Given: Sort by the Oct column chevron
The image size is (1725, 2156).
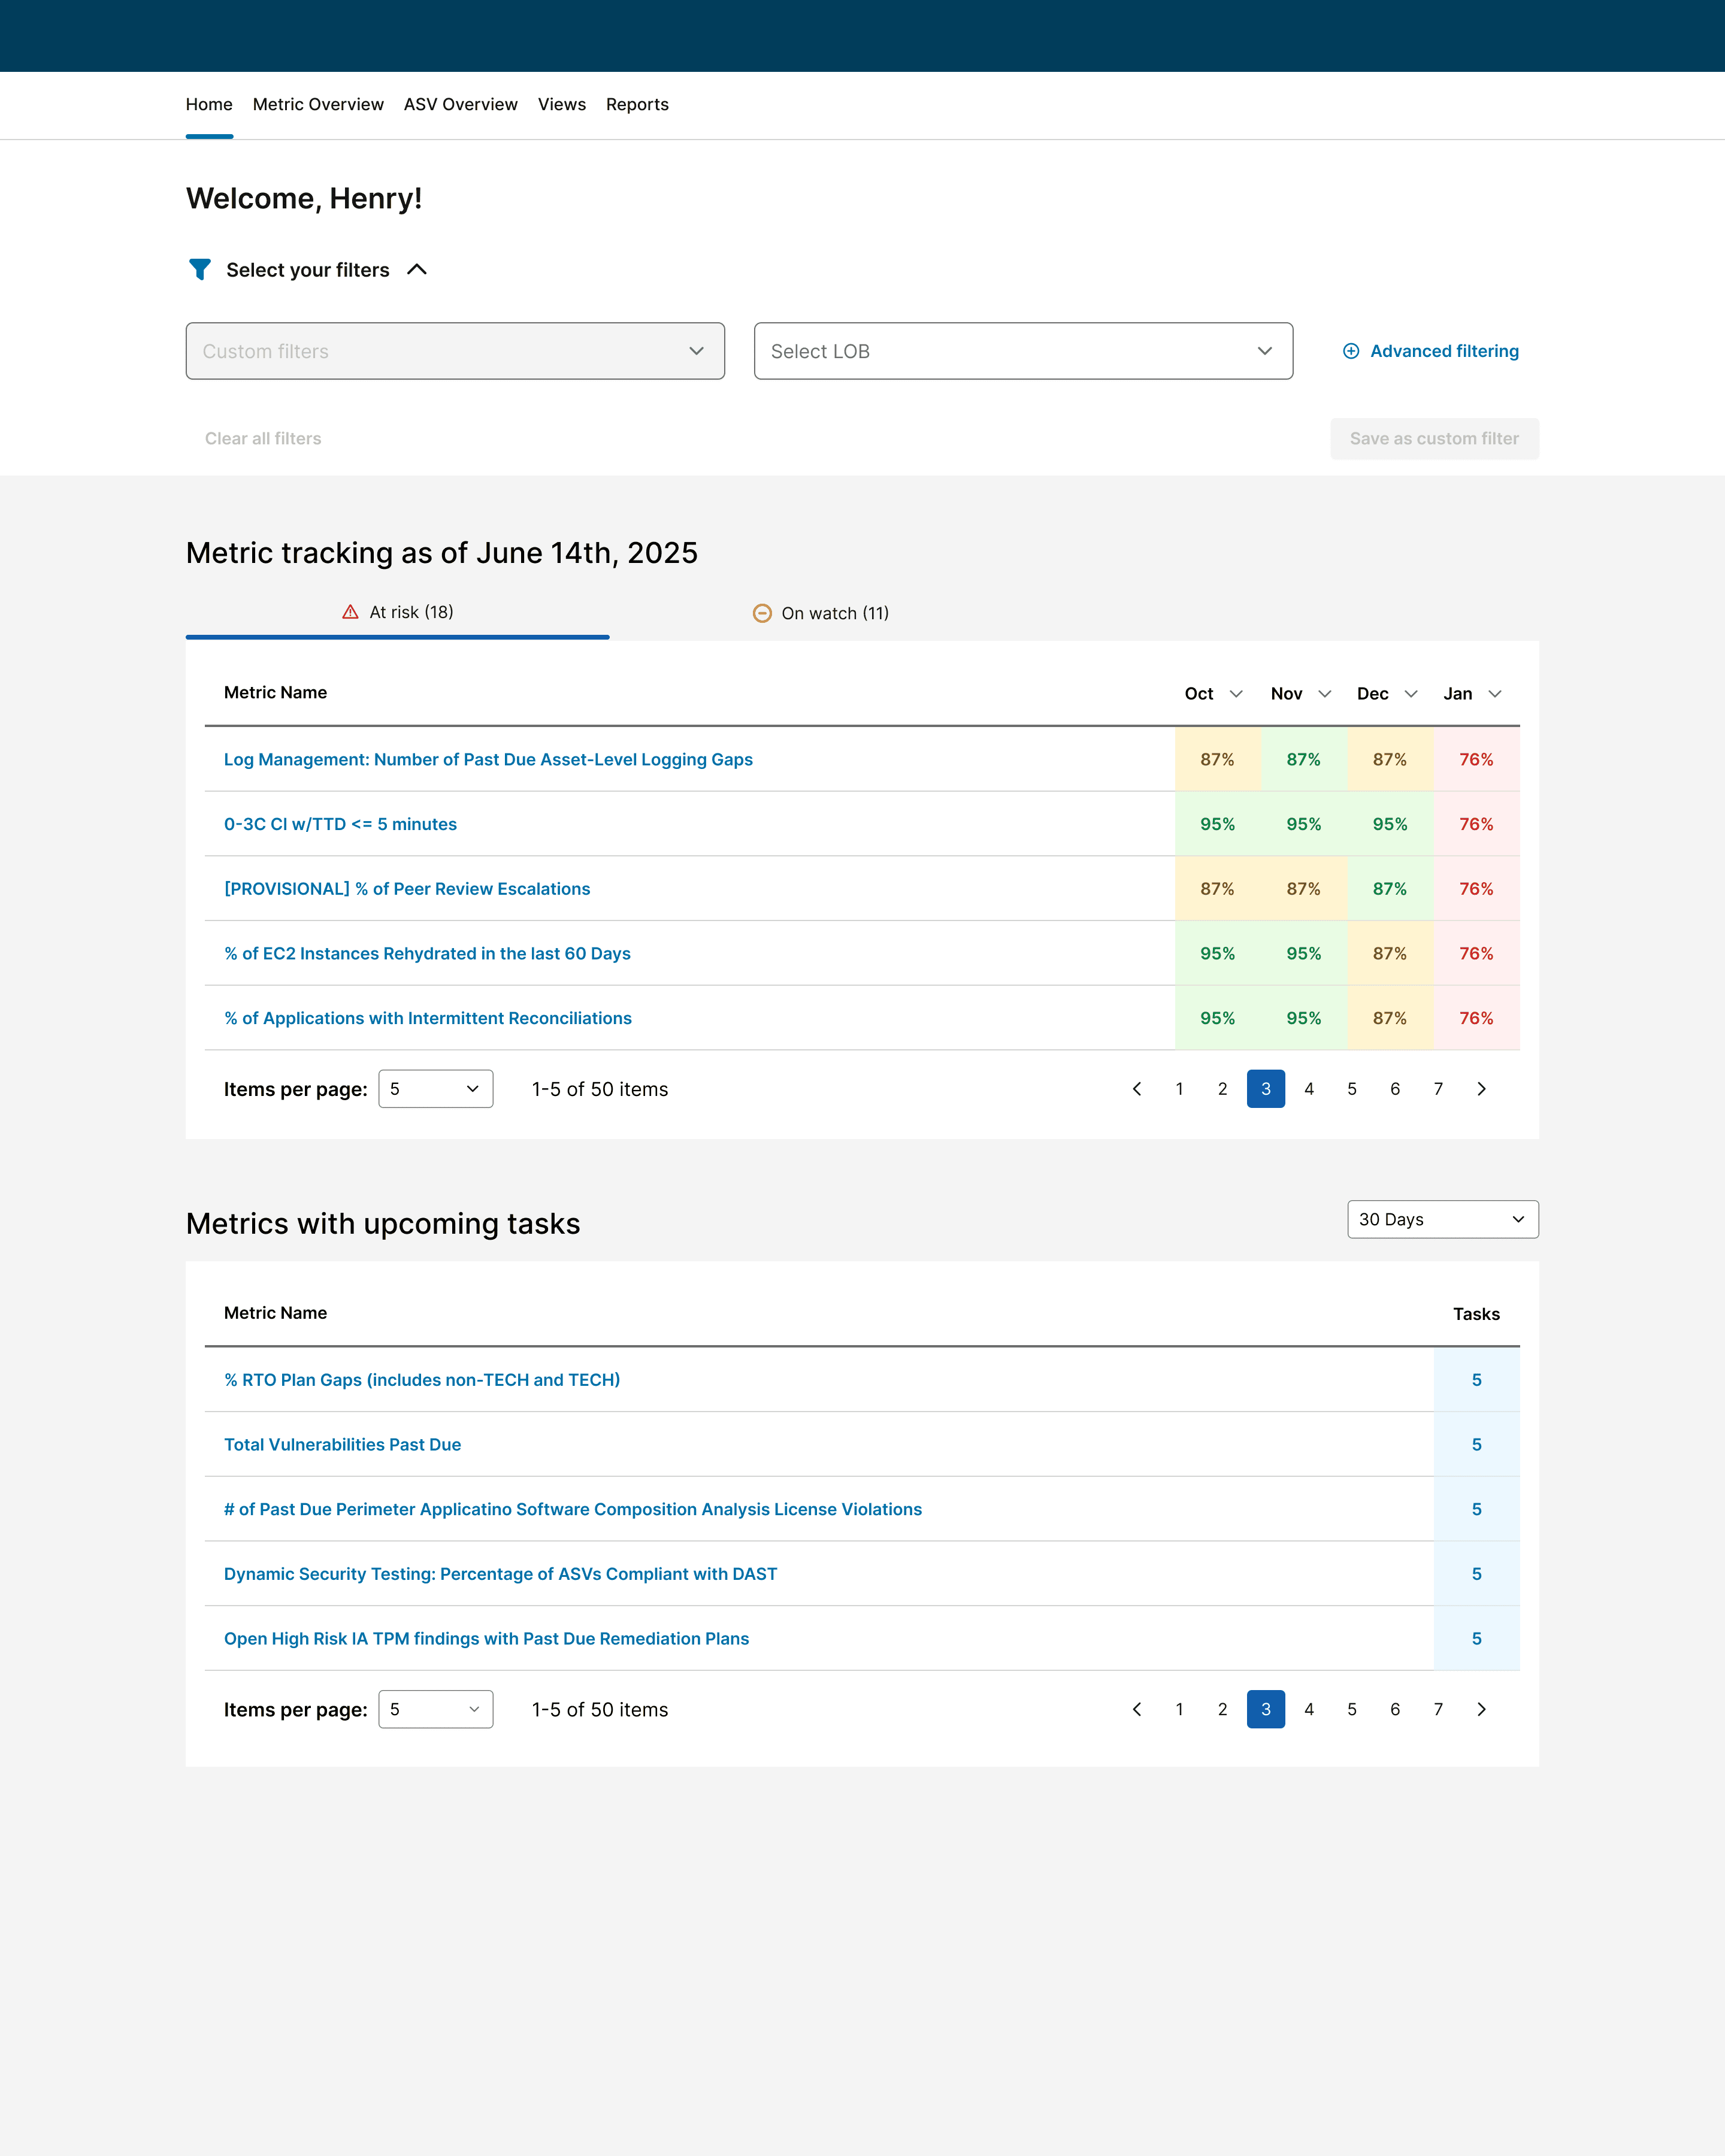Looking at the screenshot, I should click(x=1236, y=694).
